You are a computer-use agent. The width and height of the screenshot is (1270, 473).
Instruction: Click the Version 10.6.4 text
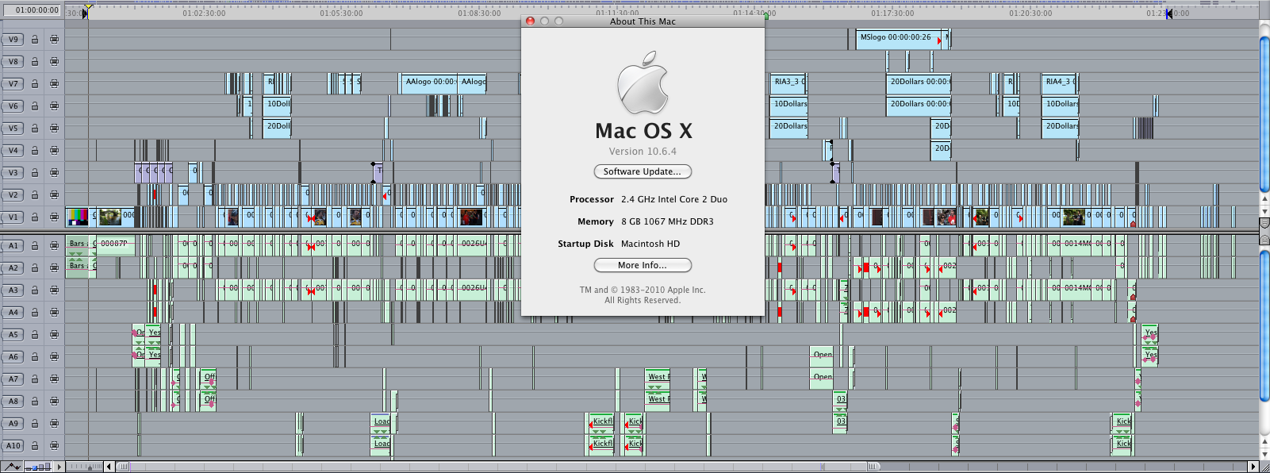pos(643,152)
